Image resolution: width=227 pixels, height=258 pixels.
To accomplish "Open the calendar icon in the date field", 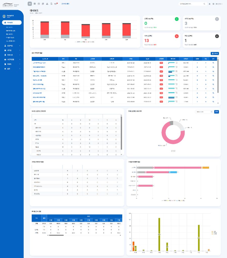I will coord(212,112).
